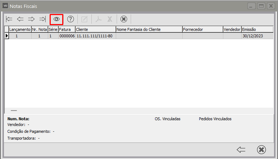Click the PDF export icon
Image resolution: width=278 pixels, height=159 pixels.
99,19
